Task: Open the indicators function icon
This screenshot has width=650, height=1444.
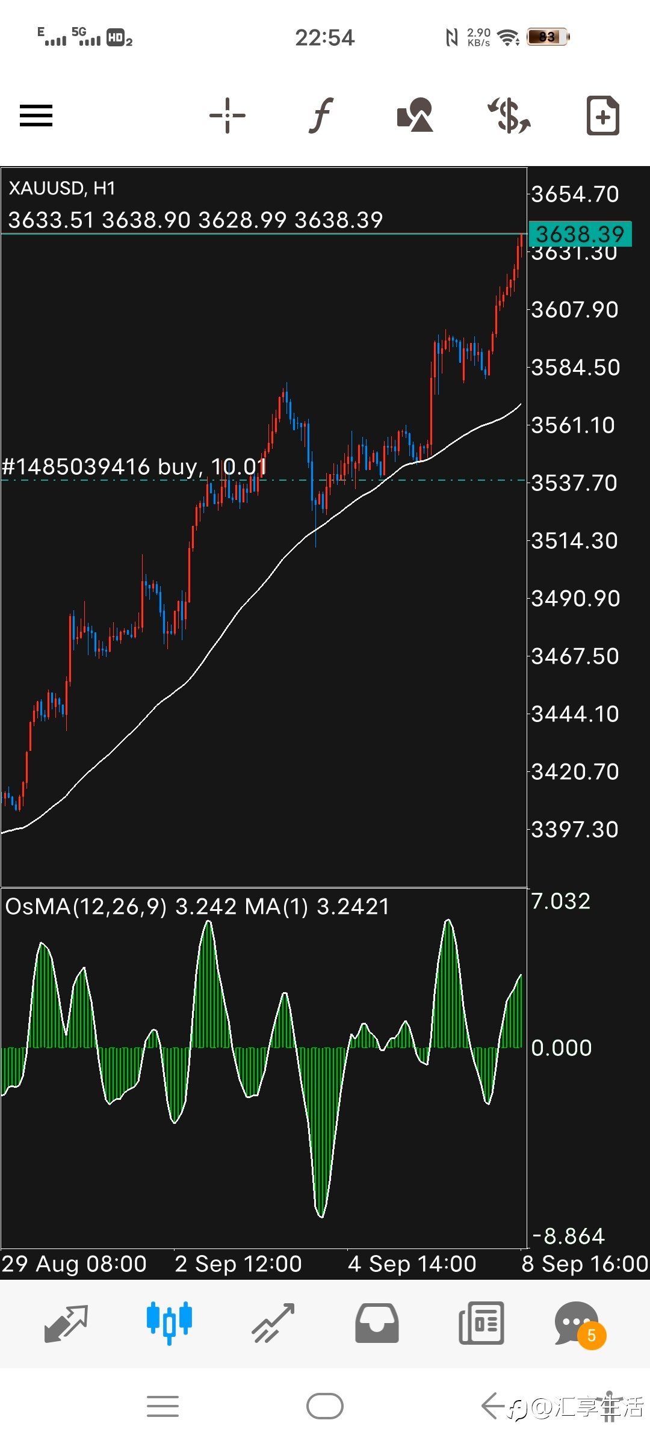Action: pyautogui.click(x=321, y=115)
